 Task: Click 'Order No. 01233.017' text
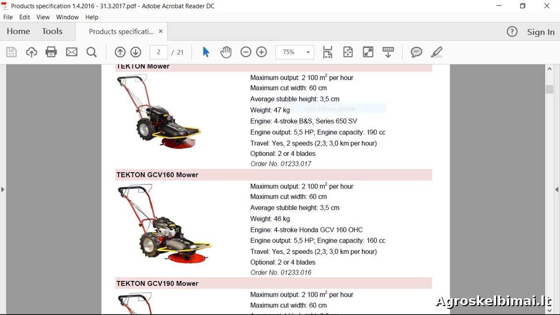tap(281, 164)
